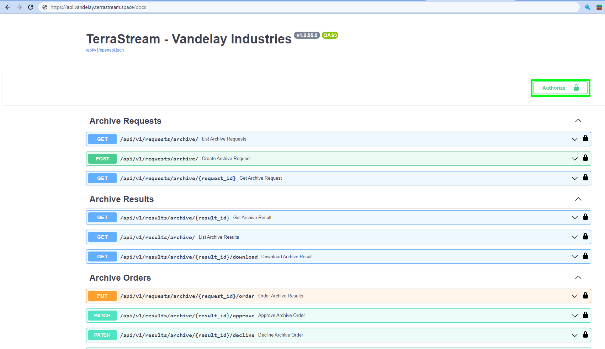The height and width of the screenshot is (349, 605).
Task: Click the path /api/v1/results/archive/{result_id}/download
Action: coord(189,257)
